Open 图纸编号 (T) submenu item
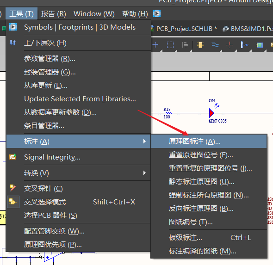Screen dimensions: 273x265 (209, 222)
